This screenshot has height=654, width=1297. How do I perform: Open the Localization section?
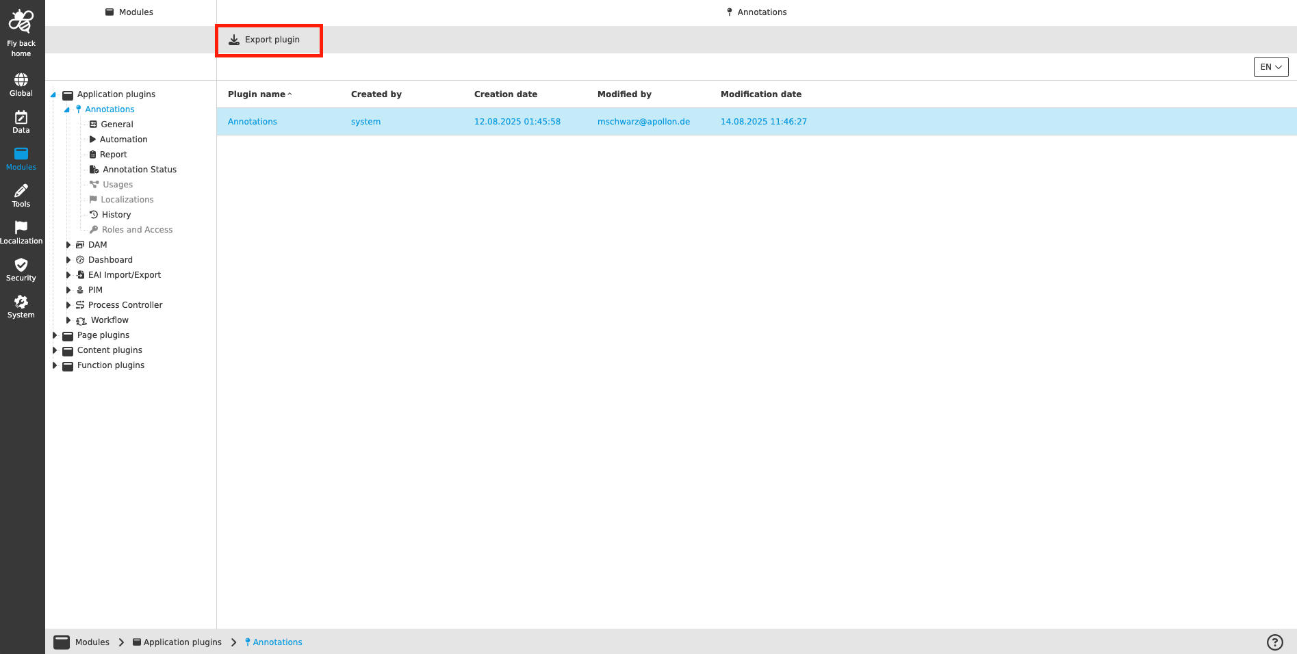tap(22, 231)
